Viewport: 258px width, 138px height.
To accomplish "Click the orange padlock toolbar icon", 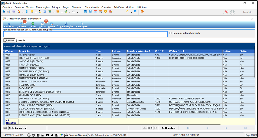I will click(x=106, y=12).
